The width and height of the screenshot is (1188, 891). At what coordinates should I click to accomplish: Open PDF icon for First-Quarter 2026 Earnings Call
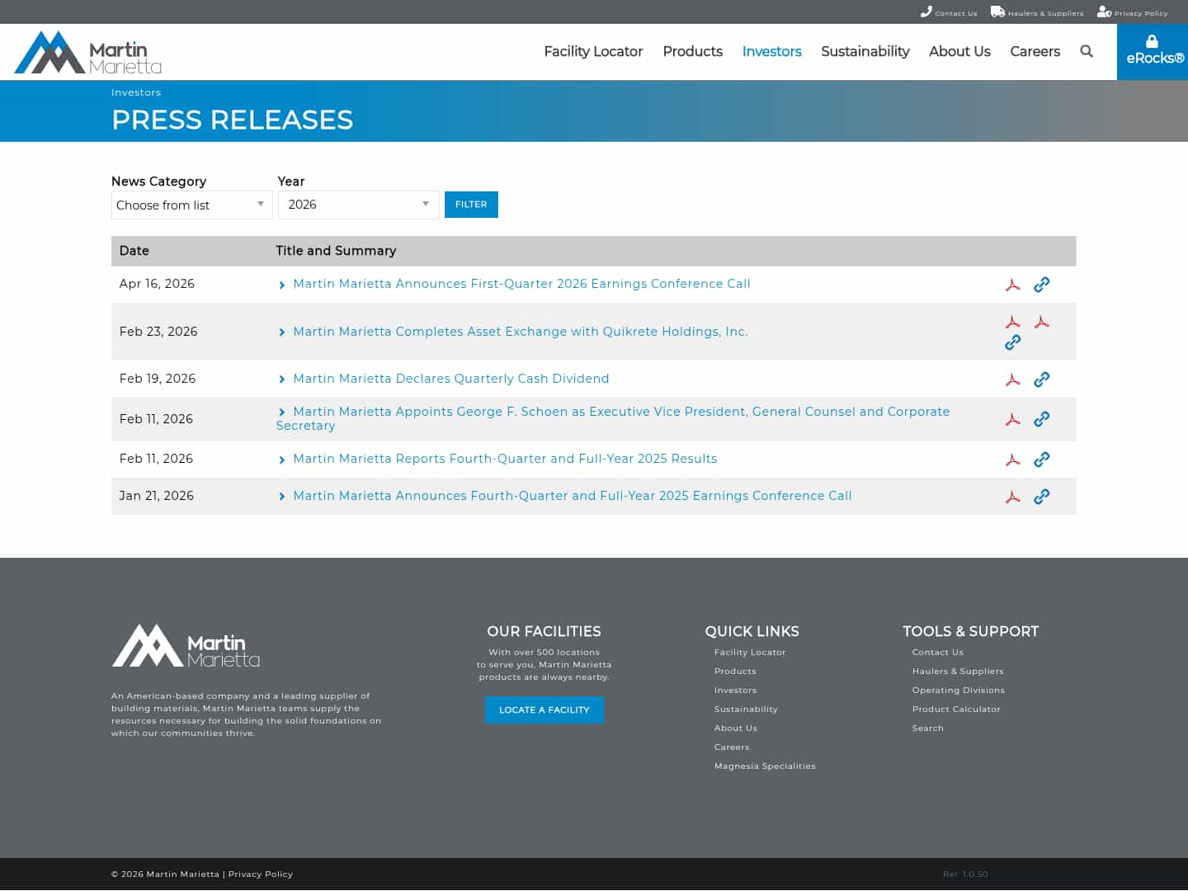1013,285
